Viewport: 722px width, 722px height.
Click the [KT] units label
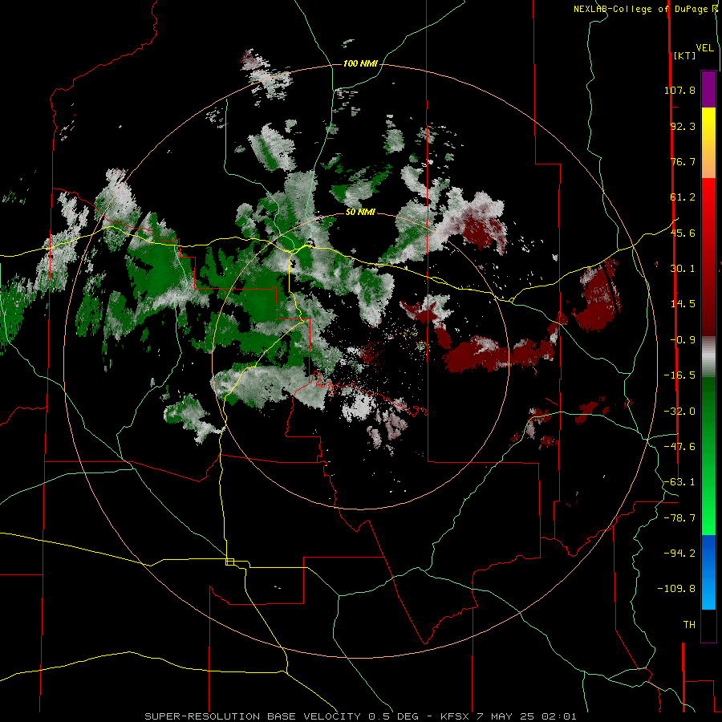coord(684,55)
